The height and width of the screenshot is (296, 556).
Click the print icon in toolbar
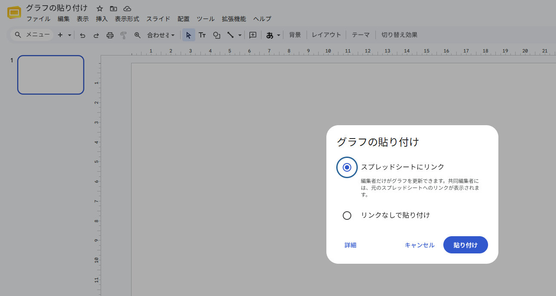(x=110, y=35)
